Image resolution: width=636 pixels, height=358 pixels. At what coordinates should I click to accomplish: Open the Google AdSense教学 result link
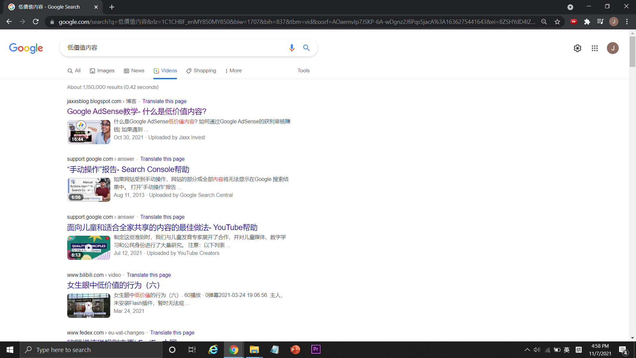point(136,111)
